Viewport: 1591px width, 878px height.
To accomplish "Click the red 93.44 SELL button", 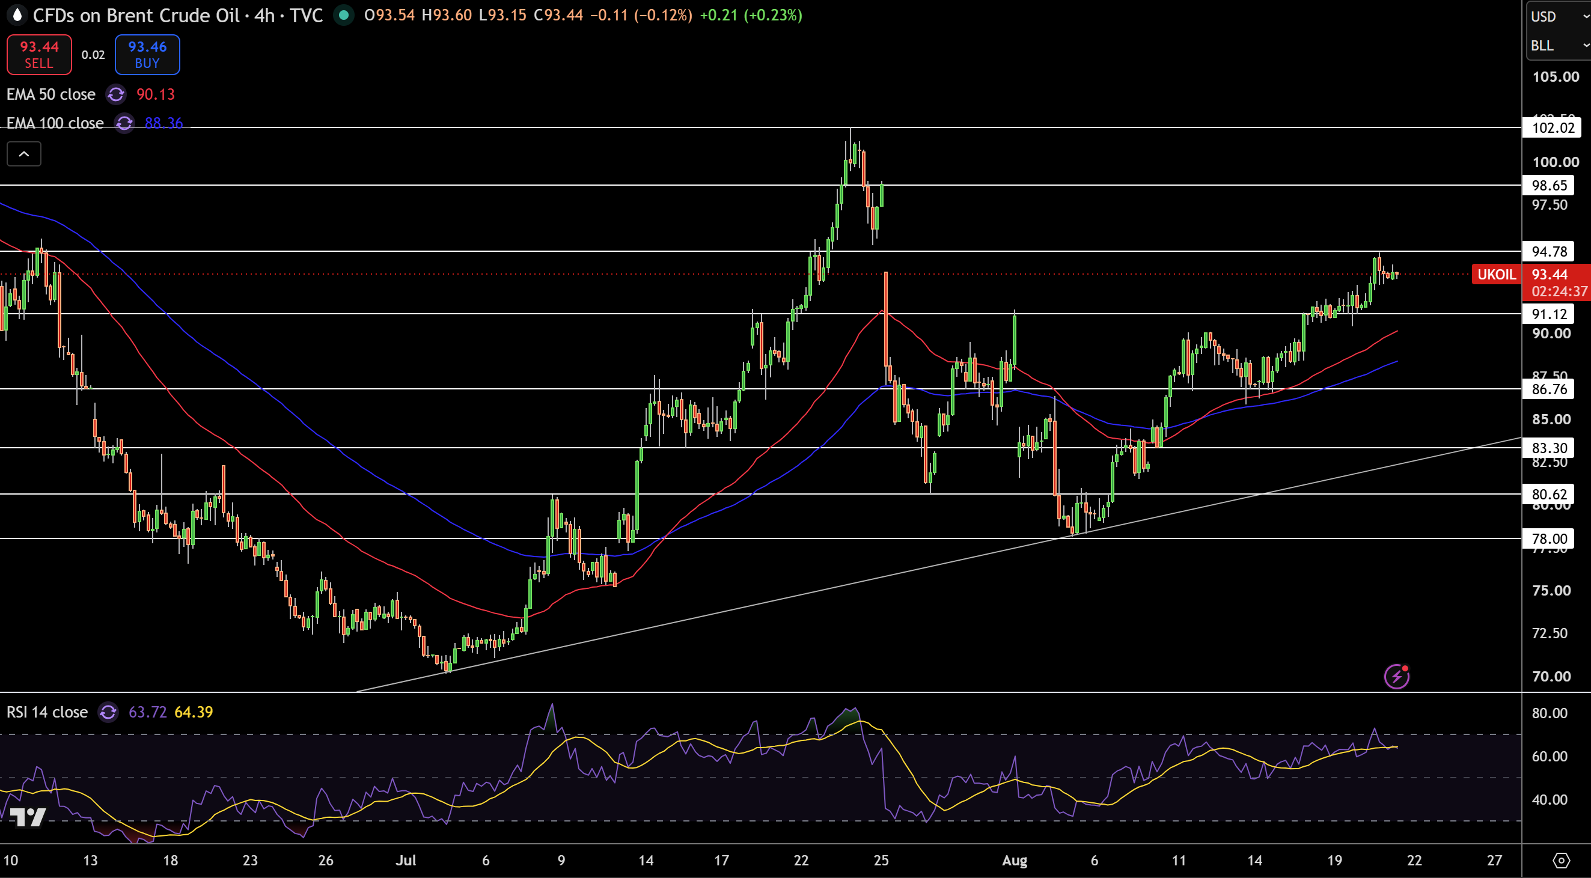I will pyautogui.click(x=39, y=54).
